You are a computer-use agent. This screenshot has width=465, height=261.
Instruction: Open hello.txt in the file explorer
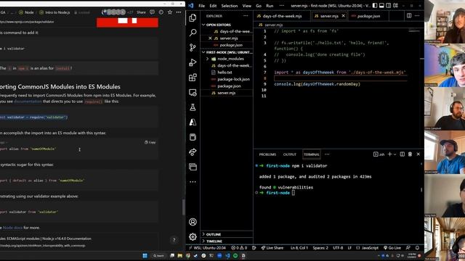click(227, 72)
